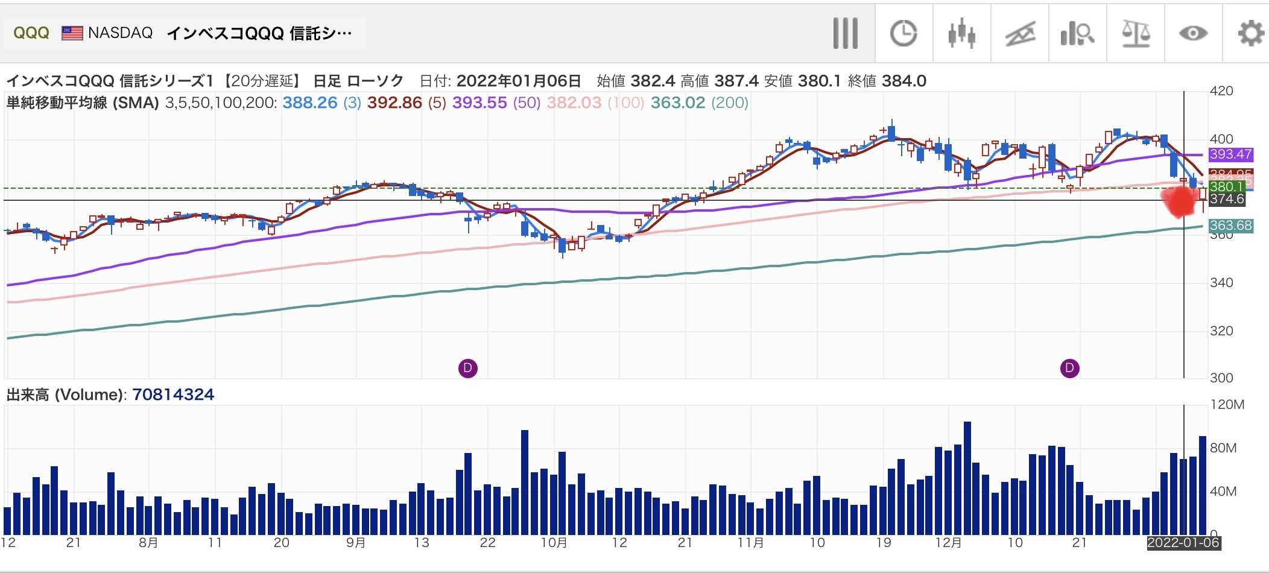The width and height of the screenshot is (1269, 573).
Task: Toggle the purple 393.55 (50) SMA legend
Action: pos(496,103)
